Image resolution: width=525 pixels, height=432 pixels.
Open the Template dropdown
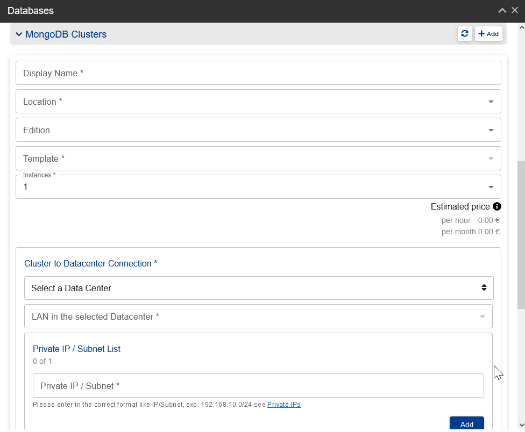click(x=258, y=158)
